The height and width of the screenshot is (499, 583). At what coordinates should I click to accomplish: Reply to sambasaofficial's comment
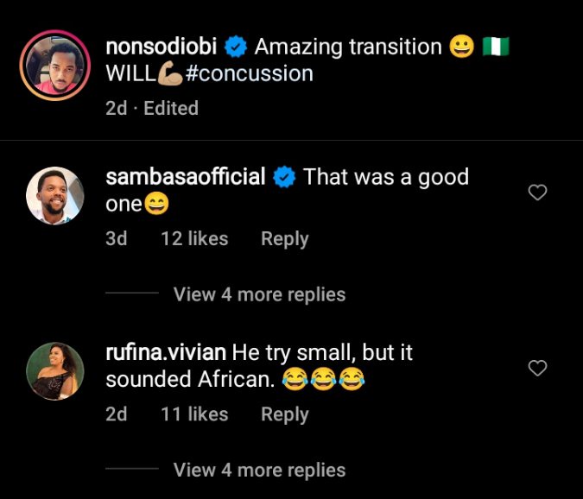pyautogui.click(x=284, y=239)
